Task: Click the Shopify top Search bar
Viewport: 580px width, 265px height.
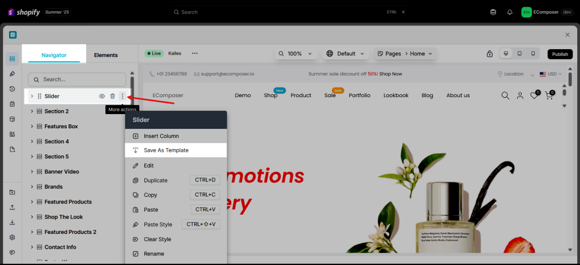Action: point(291,12)
